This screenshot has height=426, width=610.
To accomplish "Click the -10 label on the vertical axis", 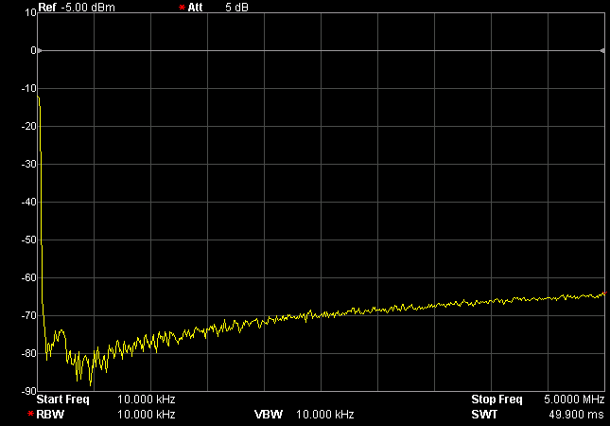I will (x=28, y=88).
